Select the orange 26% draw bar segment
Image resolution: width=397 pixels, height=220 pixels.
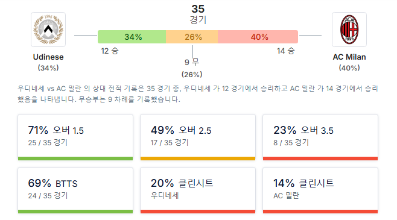pos(192,37)
